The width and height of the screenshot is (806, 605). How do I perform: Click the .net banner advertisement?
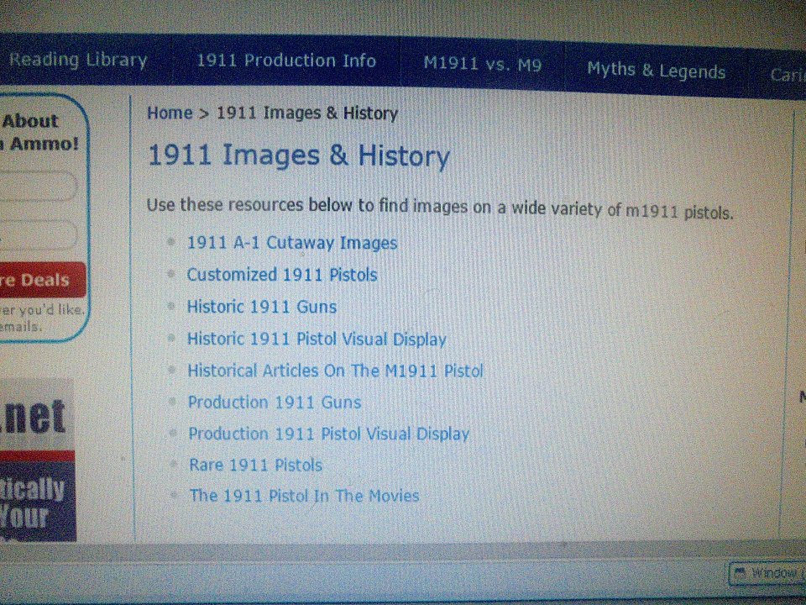tap(38, 460)
